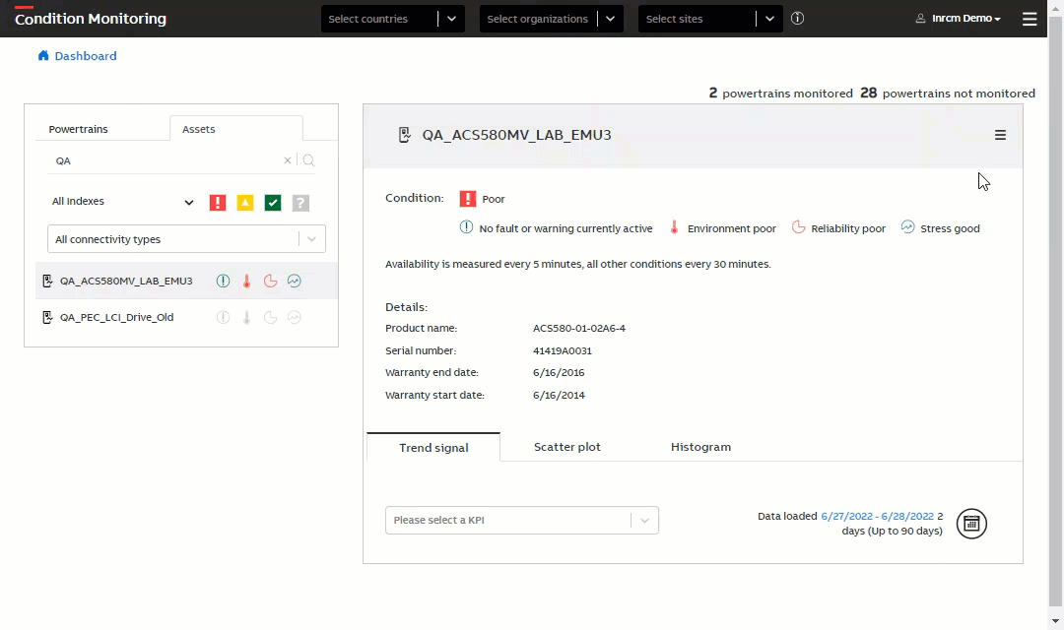The height and width of the screenshot is (630, 1064).
Task: Click the scrollbar down arrow
Action: coord(1055,620)
